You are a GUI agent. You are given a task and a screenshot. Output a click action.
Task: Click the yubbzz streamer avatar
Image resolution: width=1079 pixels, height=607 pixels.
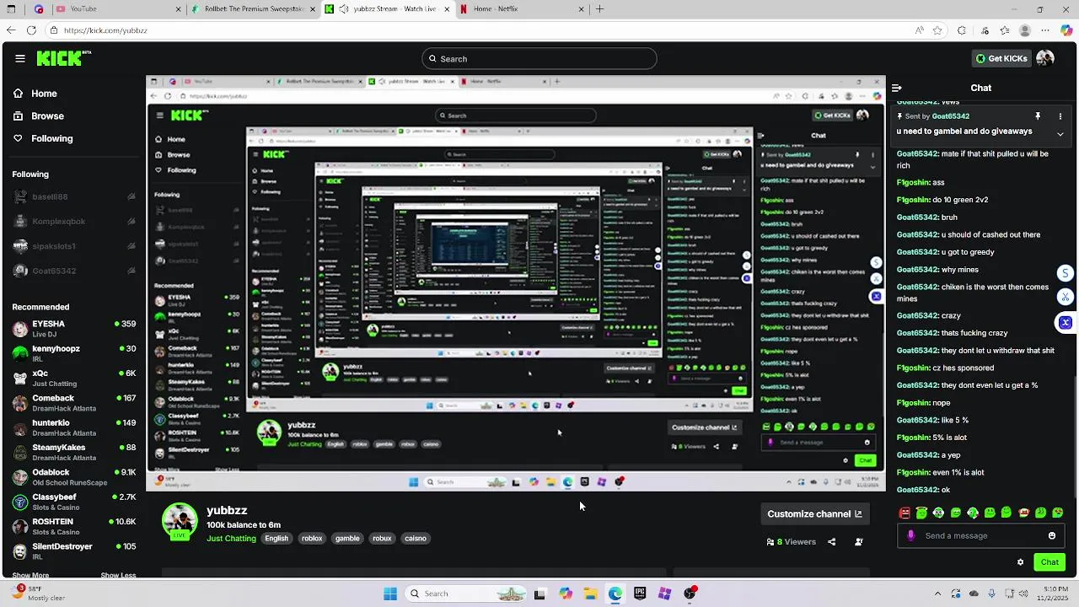(x=180, y=521)
